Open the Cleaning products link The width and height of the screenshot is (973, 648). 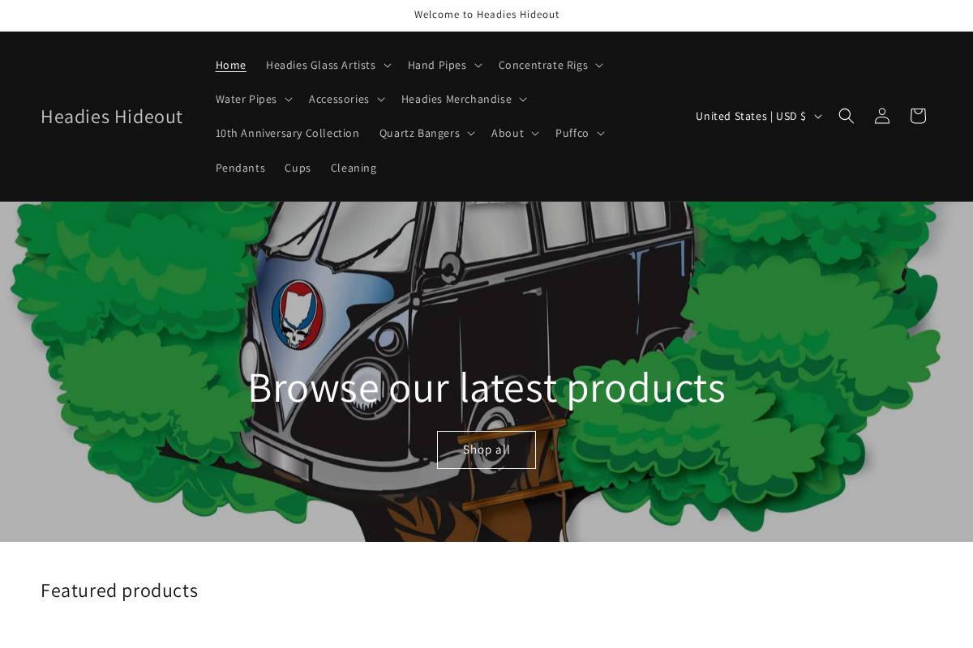354,168
